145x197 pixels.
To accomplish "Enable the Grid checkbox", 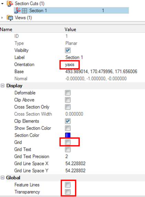I will coord(68,142).
